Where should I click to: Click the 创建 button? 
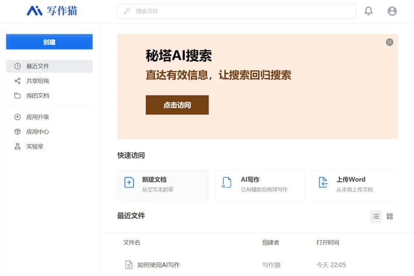49,42
